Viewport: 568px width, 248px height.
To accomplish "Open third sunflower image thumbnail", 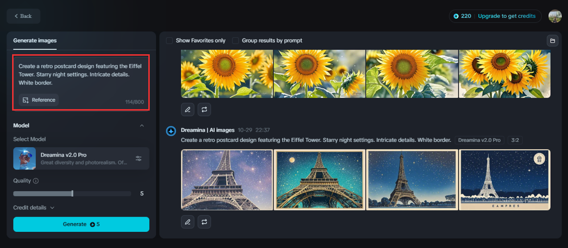I will pos(412,74).
